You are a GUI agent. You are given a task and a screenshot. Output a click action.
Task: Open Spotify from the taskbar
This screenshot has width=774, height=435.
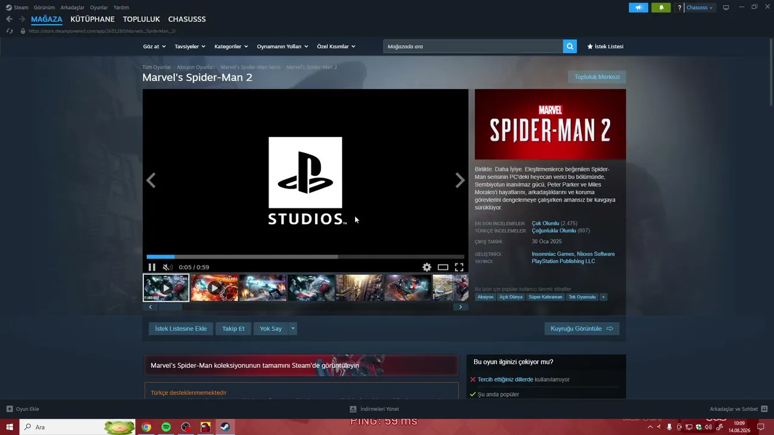click(166, 427)
